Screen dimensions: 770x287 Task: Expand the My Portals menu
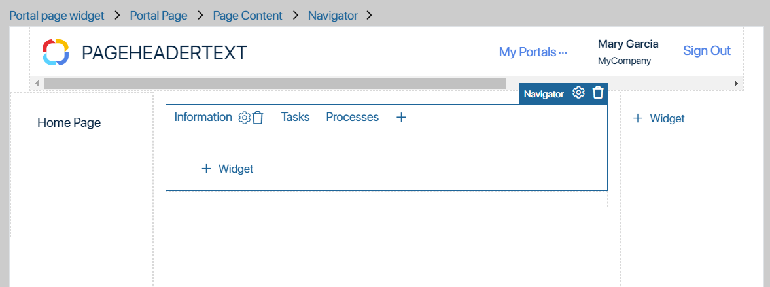(x=533, y=52)
